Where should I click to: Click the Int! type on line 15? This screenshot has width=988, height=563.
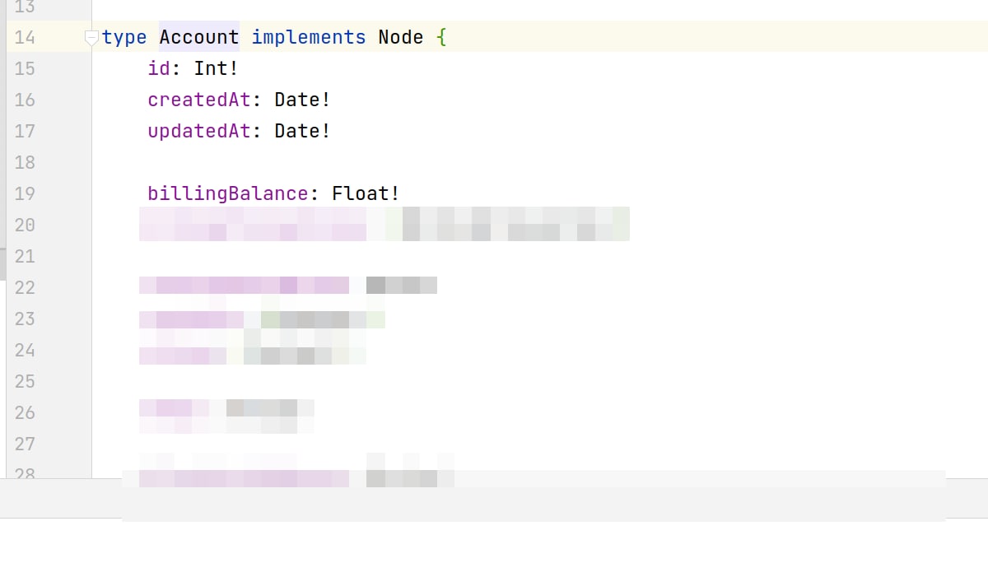[x=217, y=68]
